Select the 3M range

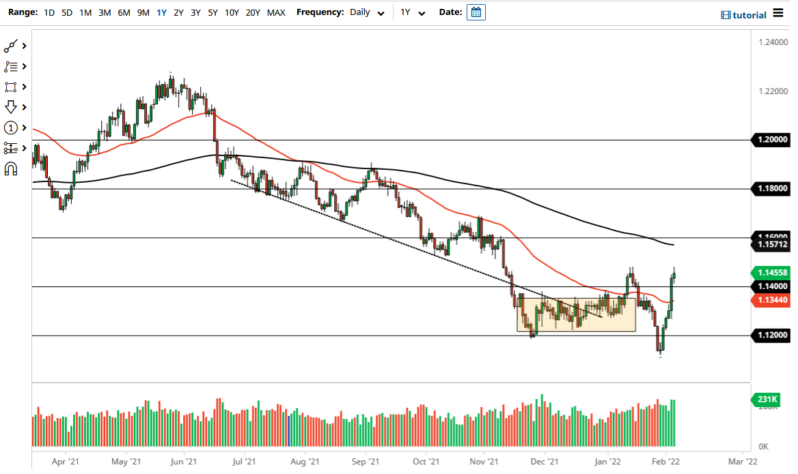pyautogui.click(x=103, y=12)
